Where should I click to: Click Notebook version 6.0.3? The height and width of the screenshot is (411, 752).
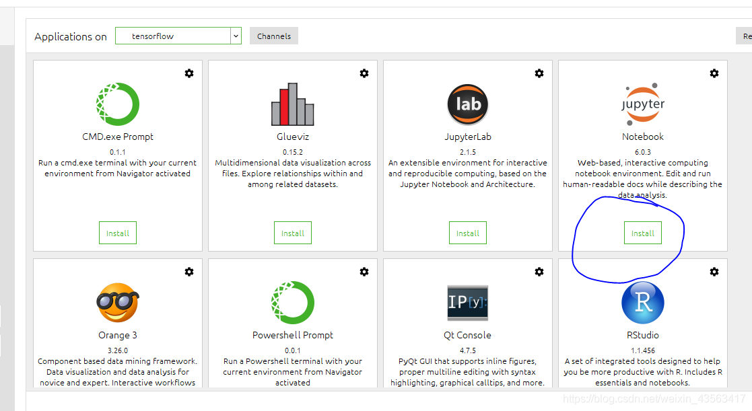click(x=643, y=152)
